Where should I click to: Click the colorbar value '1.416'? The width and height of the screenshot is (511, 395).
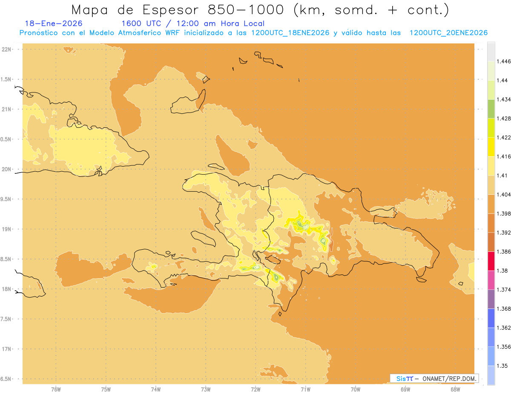click(504, 156)
